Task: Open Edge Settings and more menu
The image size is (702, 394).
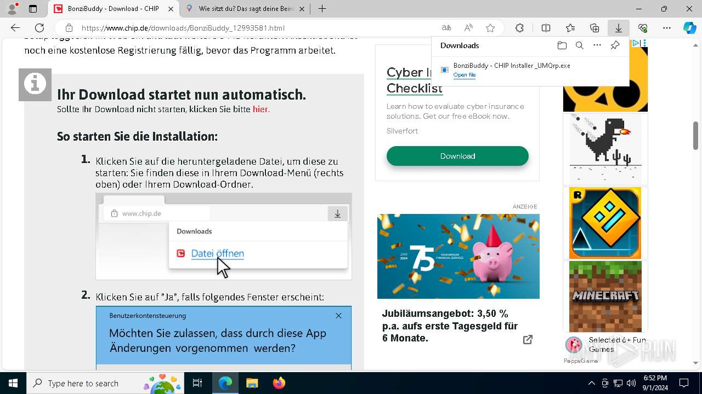Action: click(x=667, y=28)
